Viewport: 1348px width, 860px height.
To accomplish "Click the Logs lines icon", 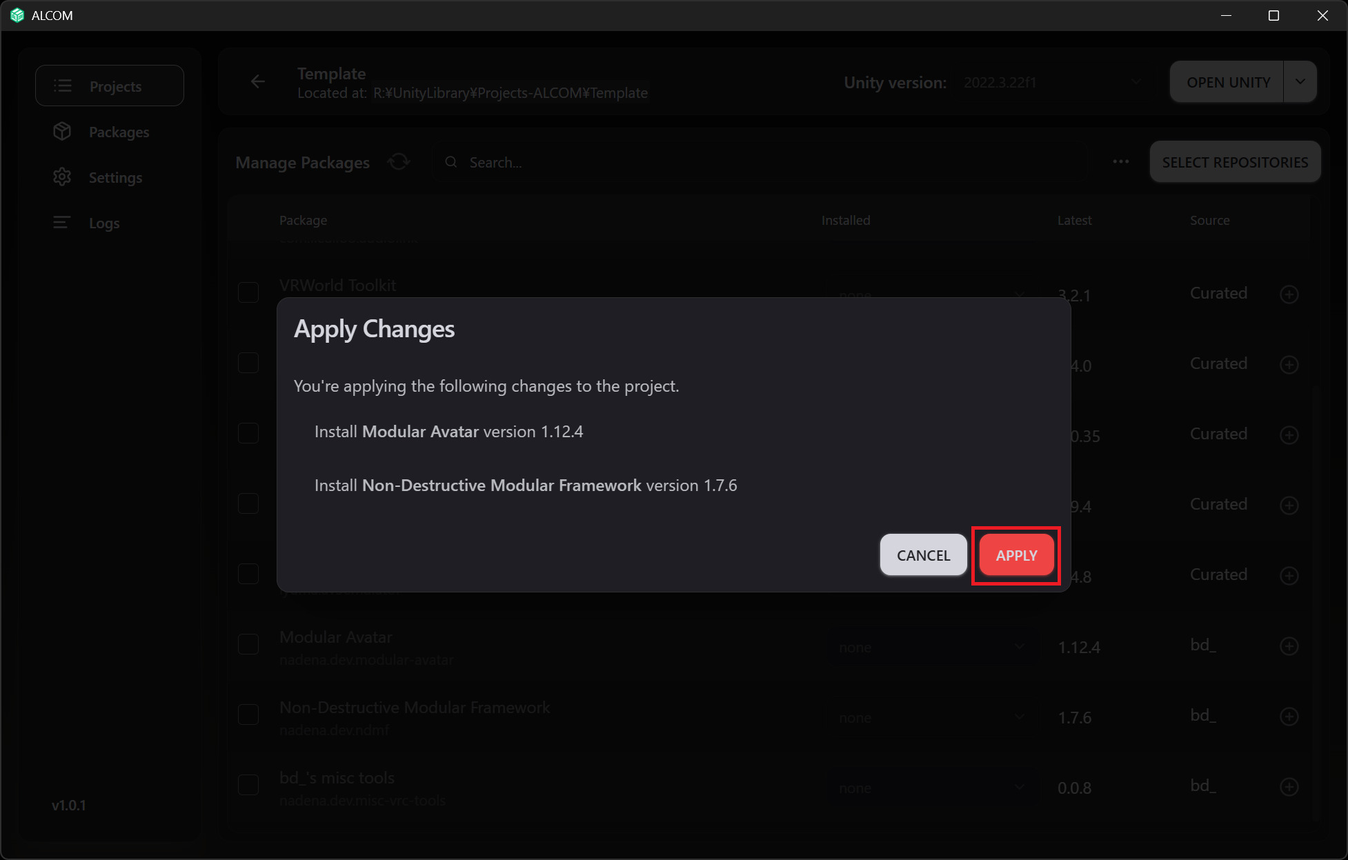I will [x=62, y=222].
